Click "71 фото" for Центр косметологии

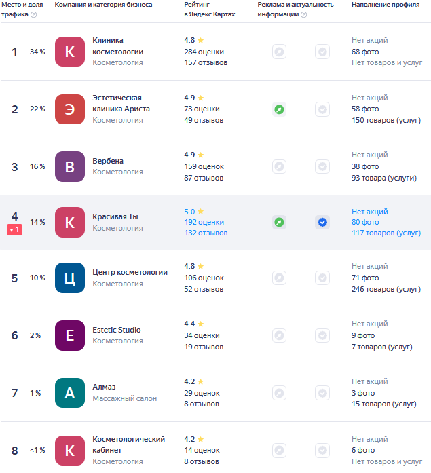pyautogui.click(x=365, y=278)
